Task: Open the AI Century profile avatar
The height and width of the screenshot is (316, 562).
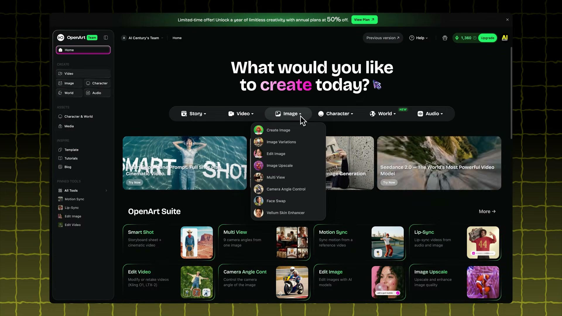Action: [505, 38]
